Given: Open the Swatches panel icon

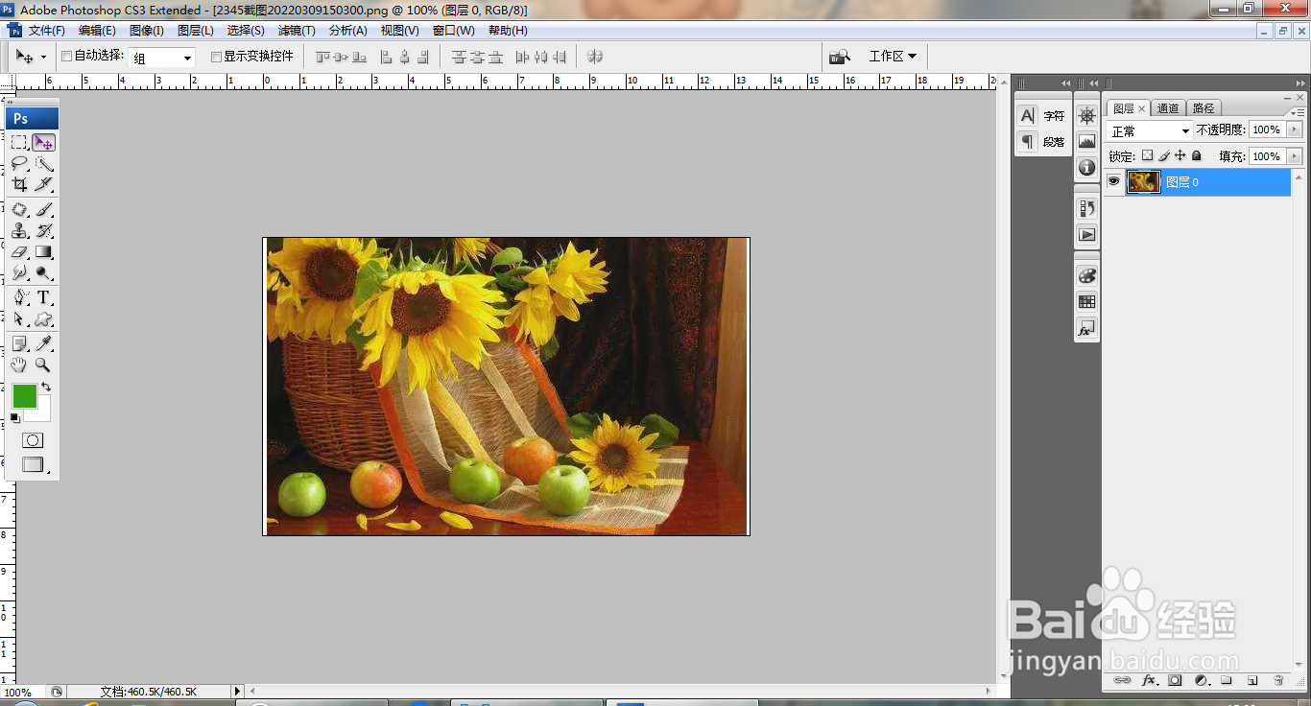Looking at the screenshot, I should (x=1086, y=301).
